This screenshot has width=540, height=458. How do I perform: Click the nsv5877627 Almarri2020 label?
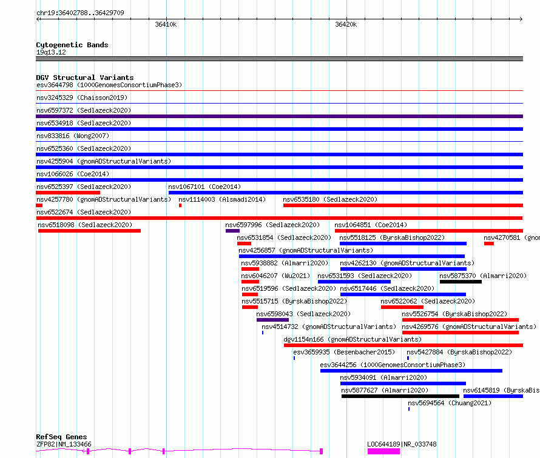pyautogui.click(x=385, y=390)
